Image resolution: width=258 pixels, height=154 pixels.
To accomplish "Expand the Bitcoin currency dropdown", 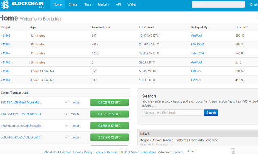I will click(x=210, y=151).
